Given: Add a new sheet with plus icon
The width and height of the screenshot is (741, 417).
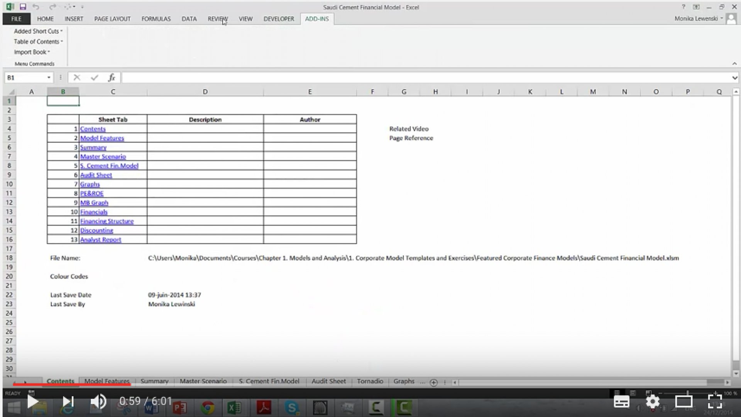Looking at the screenshot, I should point(433,382).
